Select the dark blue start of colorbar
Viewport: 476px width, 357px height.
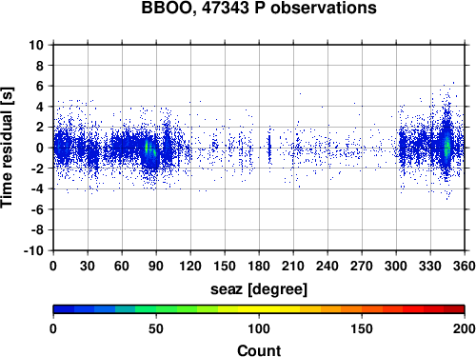[x=64, y=309]
